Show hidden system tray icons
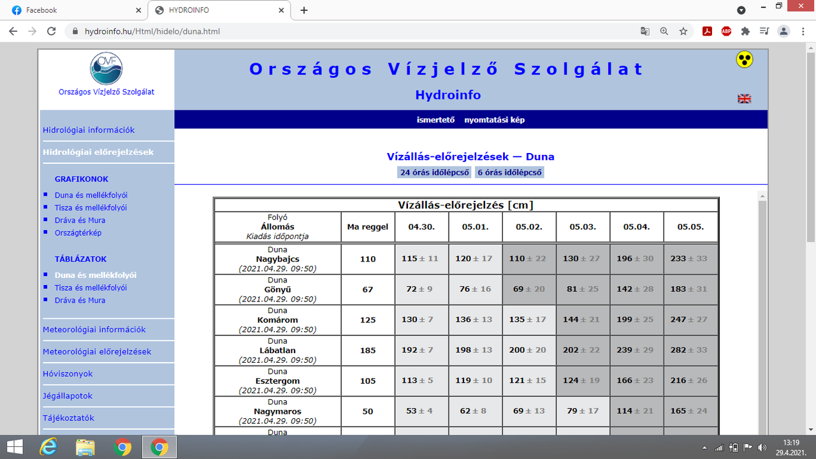Image resolution: width=816 pixels, height=459 pixels. click(705, 448)
